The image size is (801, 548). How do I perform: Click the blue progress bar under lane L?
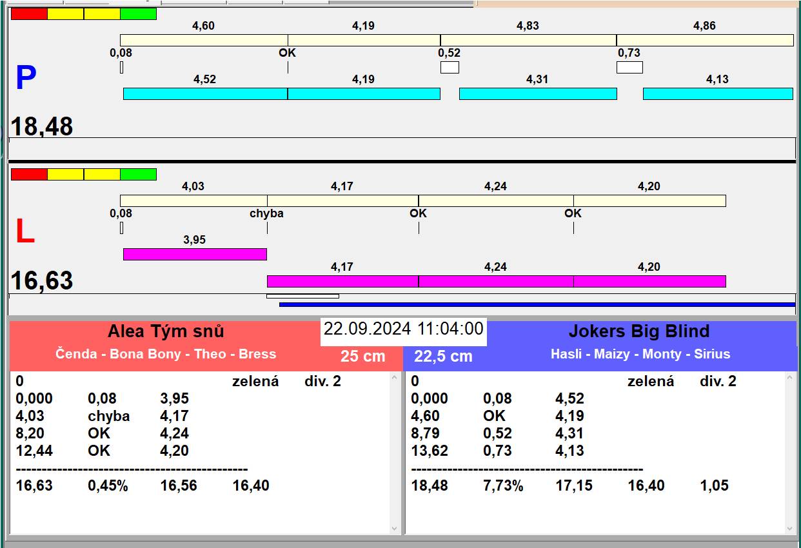click(537, 304)
